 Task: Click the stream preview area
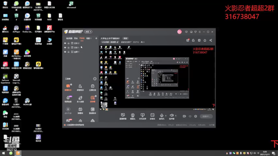[x=157, y=78]
